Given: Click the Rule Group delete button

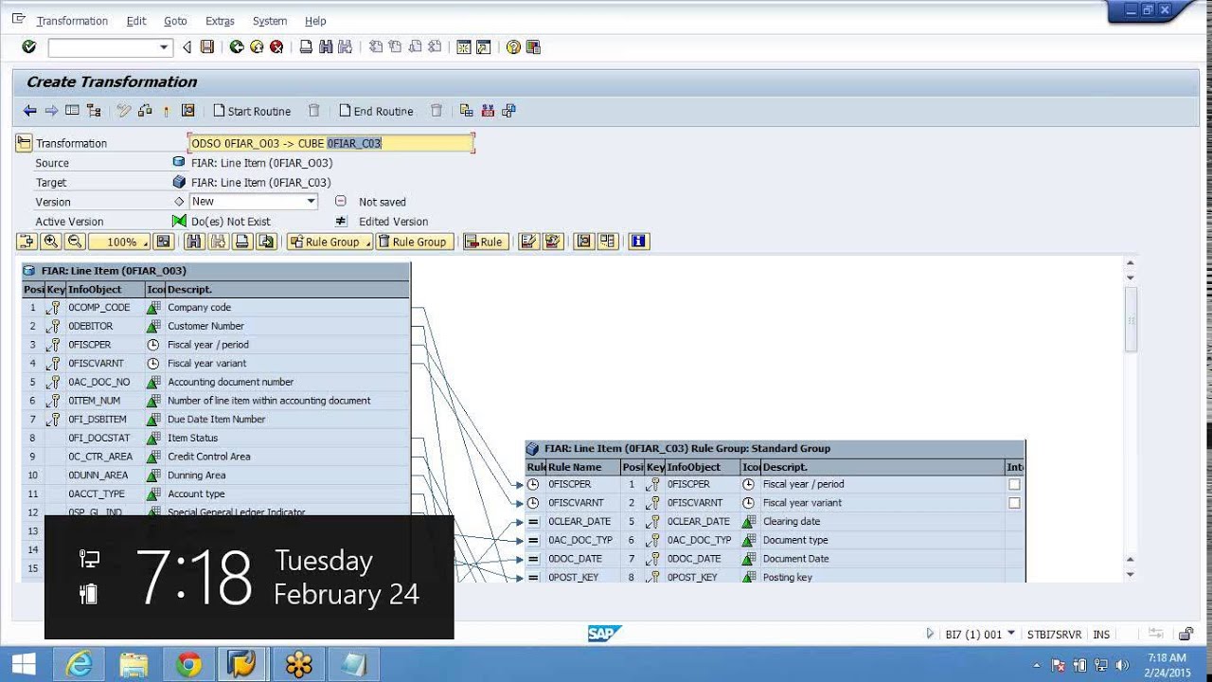Looking at the screenshot, I should coord(413,242).
